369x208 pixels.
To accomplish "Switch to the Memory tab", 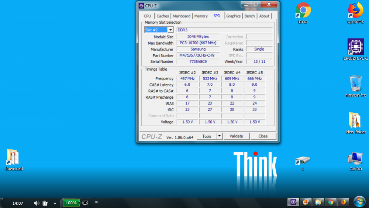I will (201, 16).
